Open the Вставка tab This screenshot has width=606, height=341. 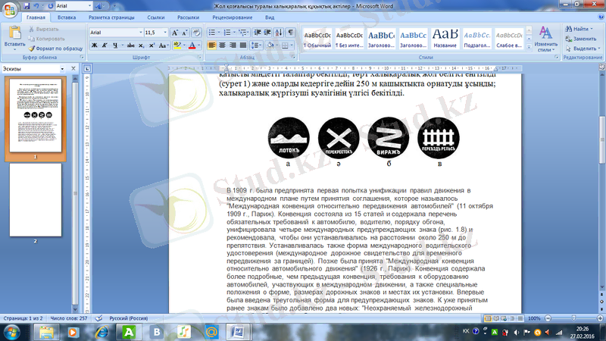pyautogui.click(x=67, y=17)
